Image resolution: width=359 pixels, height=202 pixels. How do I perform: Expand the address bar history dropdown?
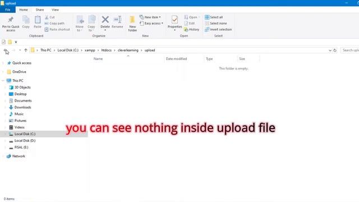330,50
